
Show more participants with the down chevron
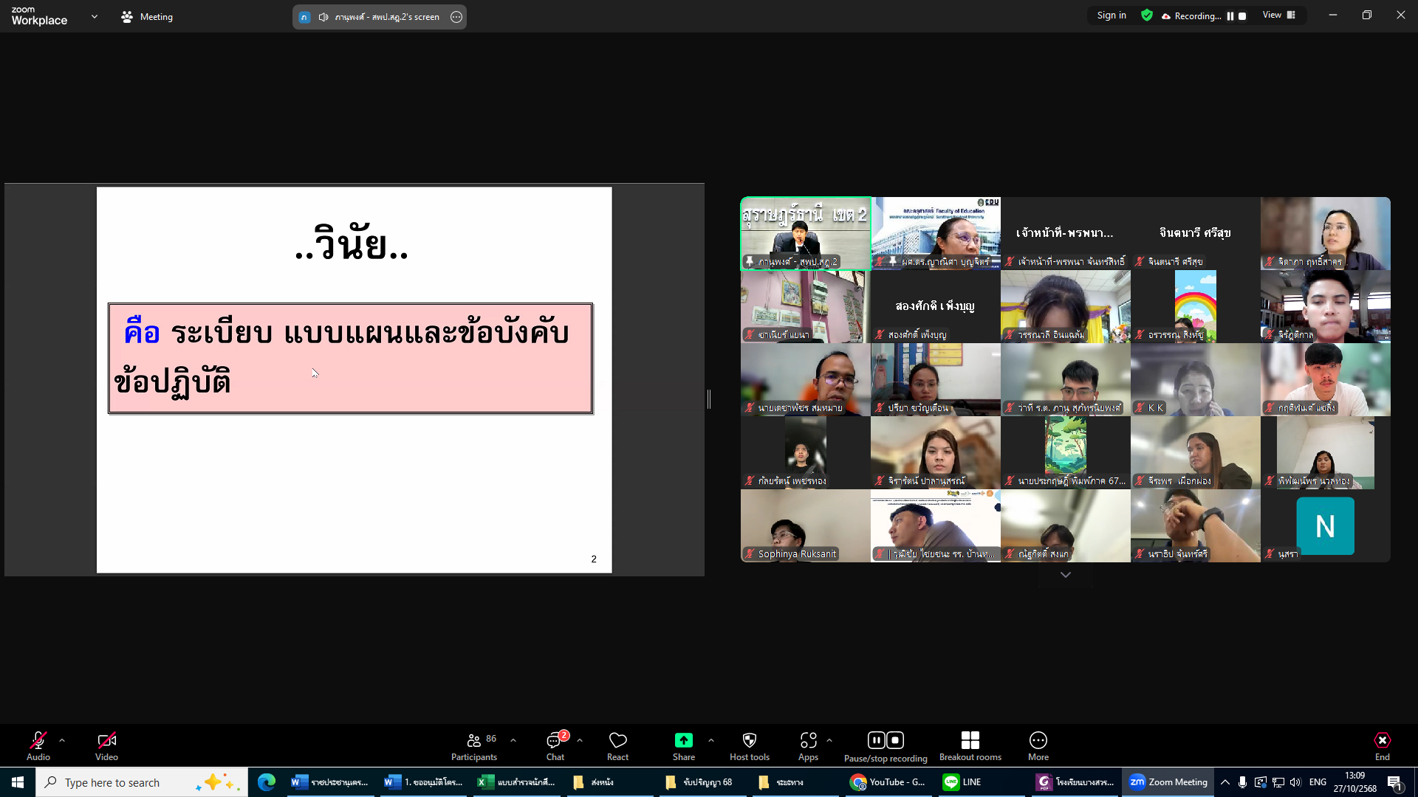[1065, 575]
